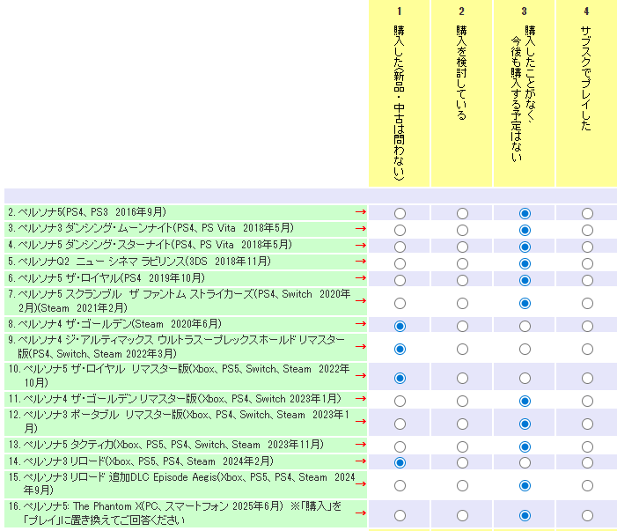The image size is (617, 531).
Task: Select option 1 for row 9 ペルソナ4 ジ・アルティマックス
Action: point(400,349)
